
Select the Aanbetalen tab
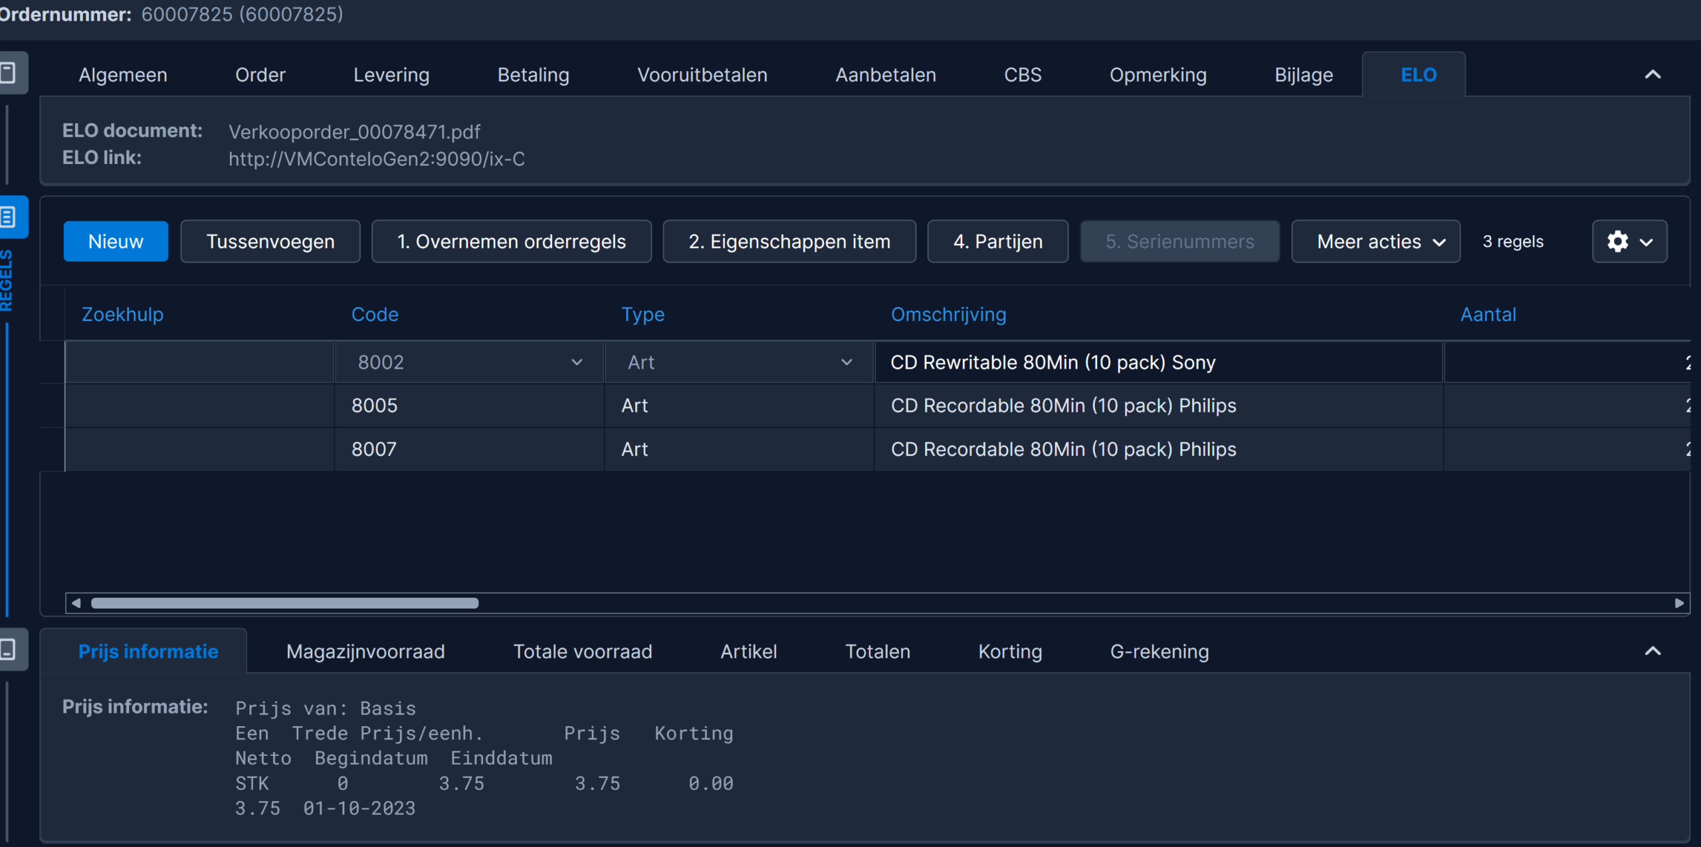coord(886,75)
